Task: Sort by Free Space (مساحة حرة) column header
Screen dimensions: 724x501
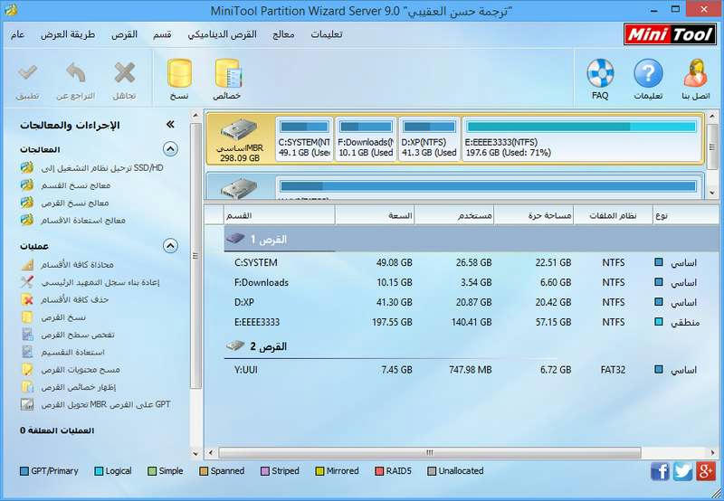Action: pos(534,215)
